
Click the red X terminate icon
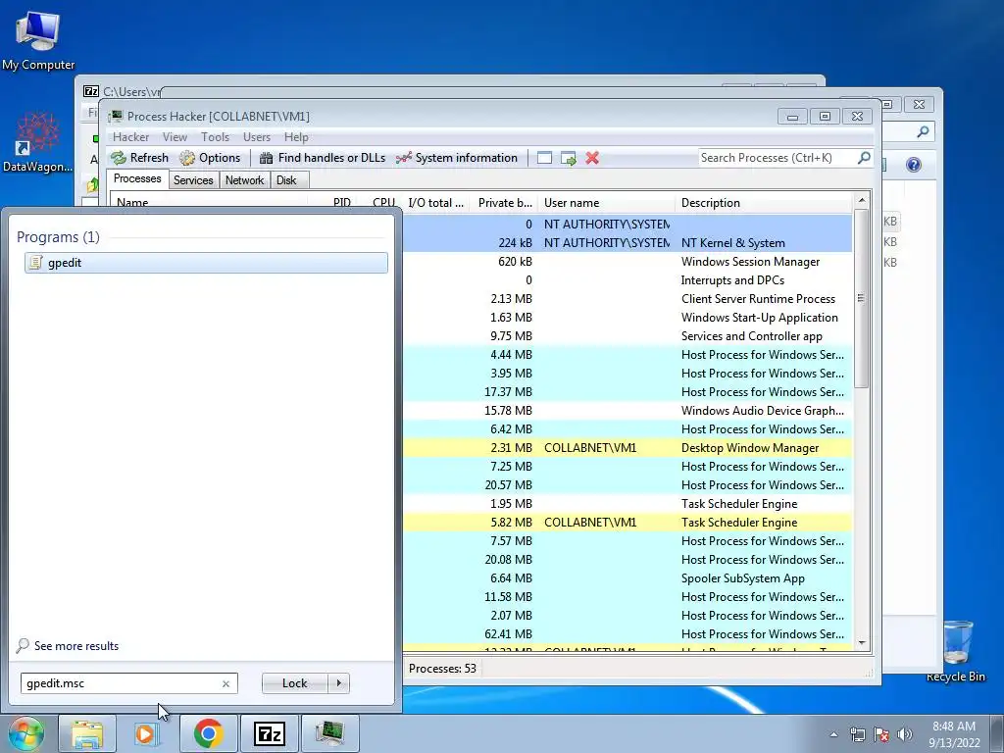point(592,158)
